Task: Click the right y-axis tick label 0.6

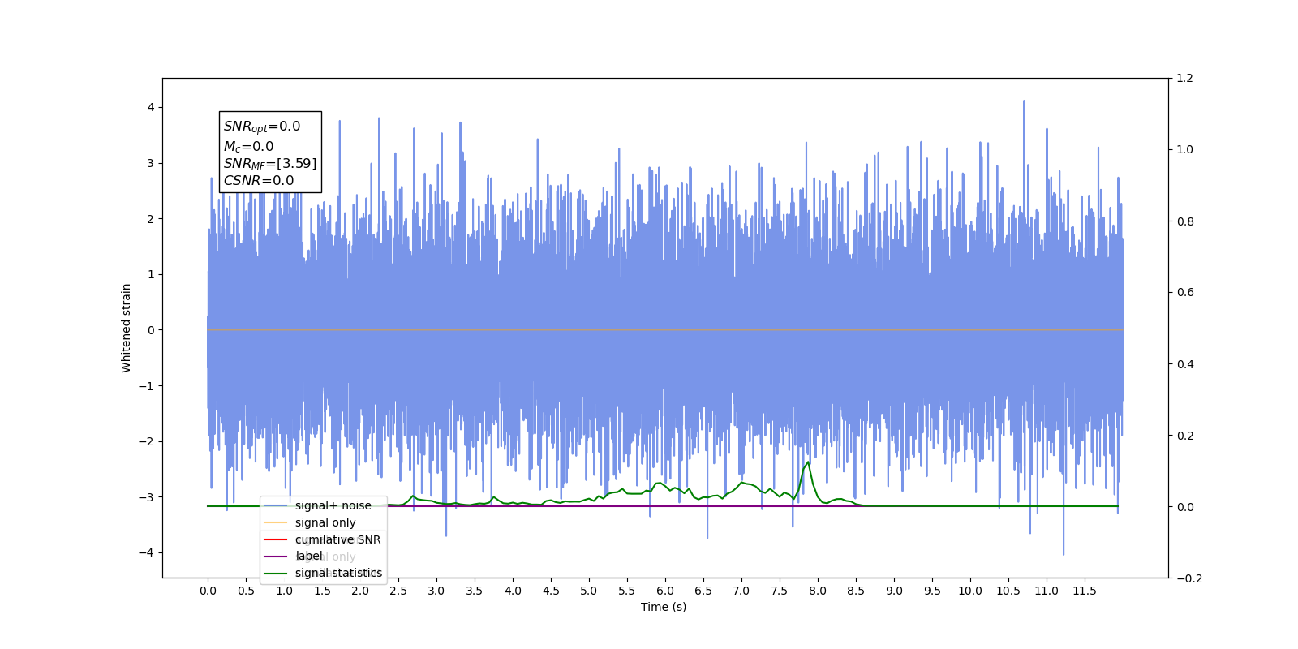Action: click(1185, 293)
